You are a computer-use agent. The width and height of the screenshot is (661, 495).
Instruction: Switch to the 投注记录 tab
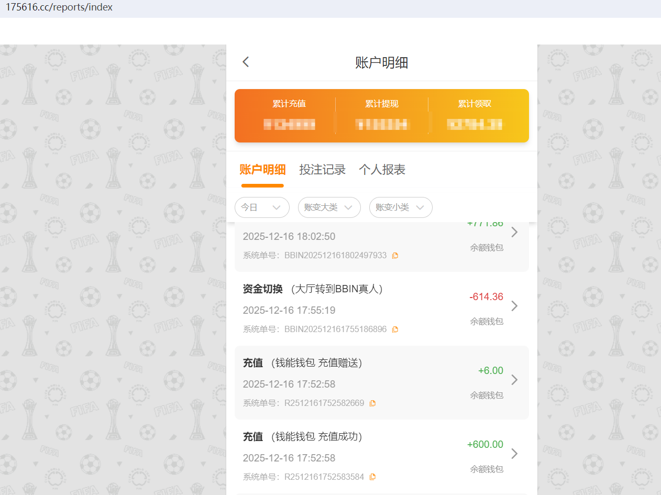pyautogui.click(x=322, y=170)
